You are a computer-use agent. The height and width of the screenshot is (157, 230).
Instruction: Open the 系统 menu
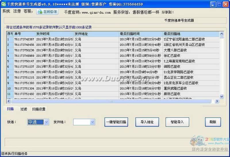(x=6, y=11)
